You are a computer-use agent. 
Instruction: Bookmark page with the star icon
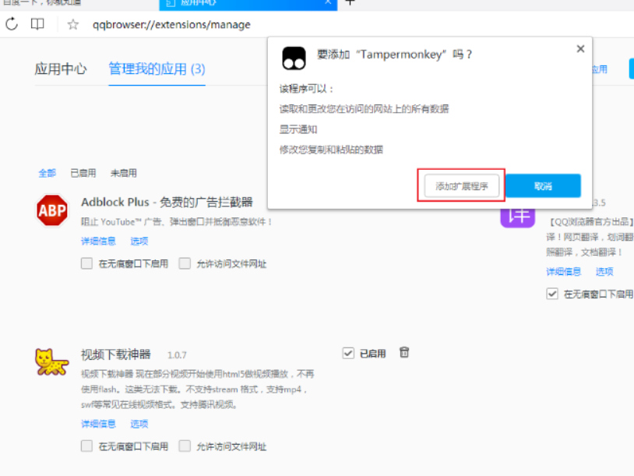click(72, 25)
